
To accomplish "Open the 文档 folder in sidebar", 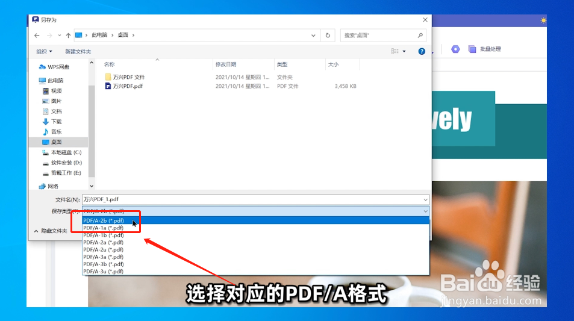I will point(52,111).
